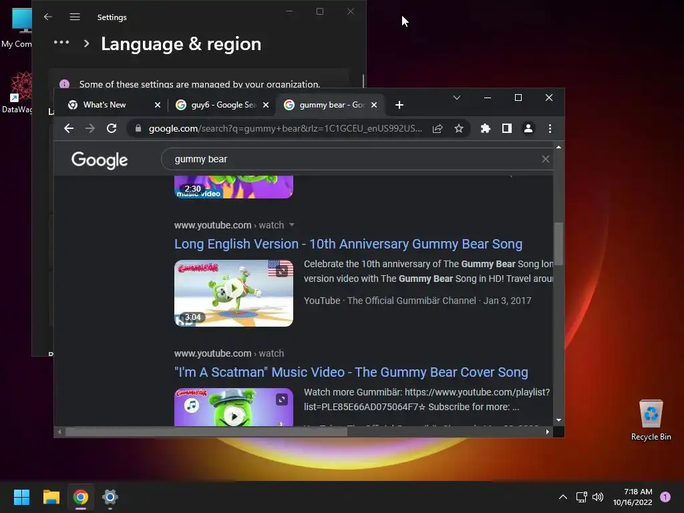Screen dimensions: 684x513
Task: Close the Chrome window
Action: pos(549,98)
